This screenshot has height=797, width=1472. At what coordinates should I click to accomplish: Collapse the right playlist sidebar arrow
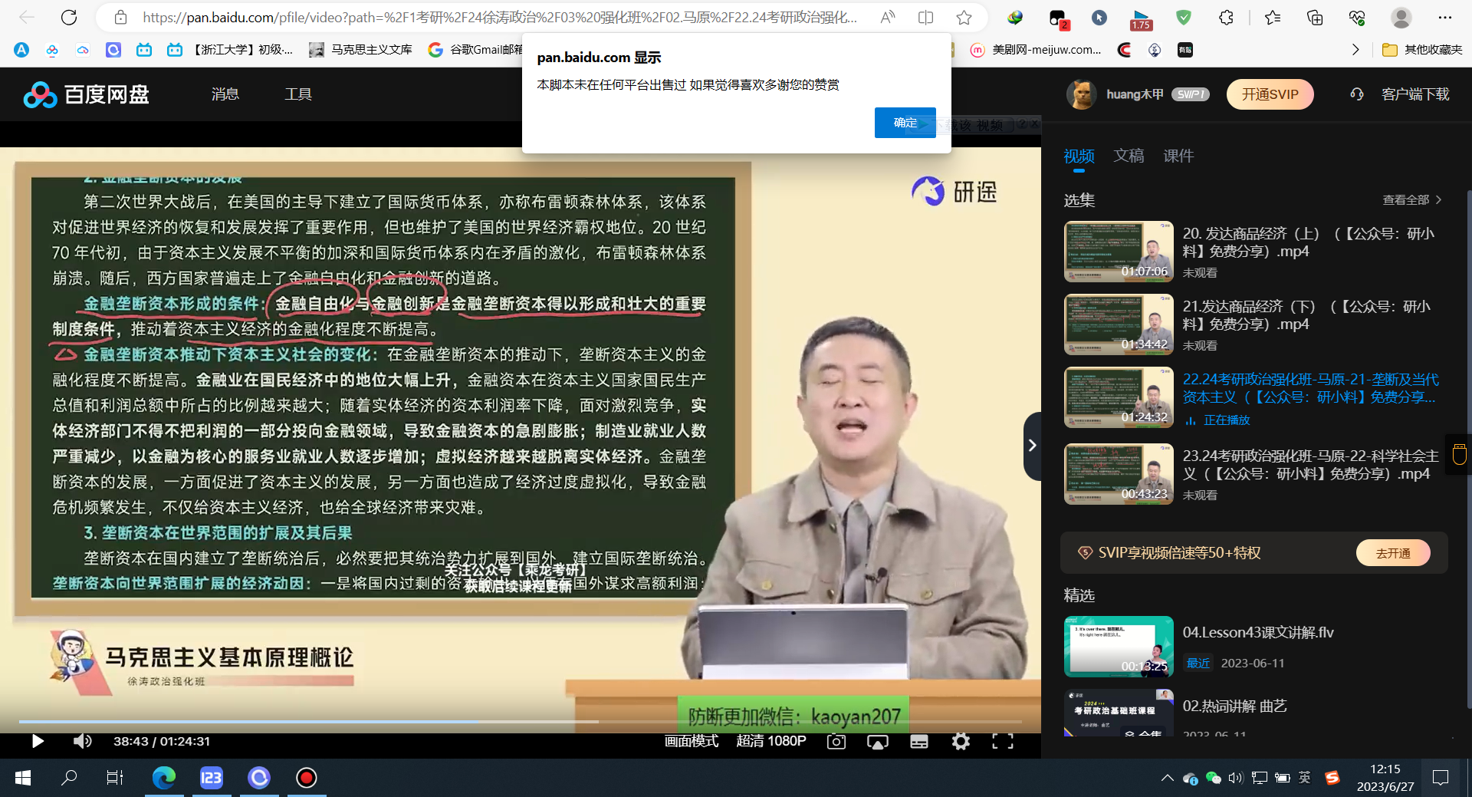click(x=1032, y=446)
